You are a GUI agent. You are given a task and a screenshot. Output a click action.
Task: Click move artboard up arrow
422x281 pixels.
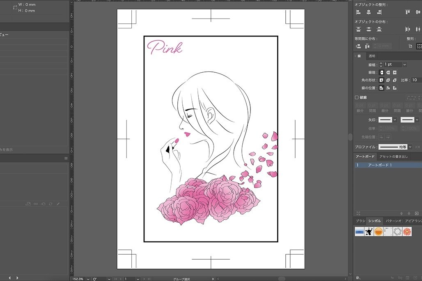click(401, 213)
